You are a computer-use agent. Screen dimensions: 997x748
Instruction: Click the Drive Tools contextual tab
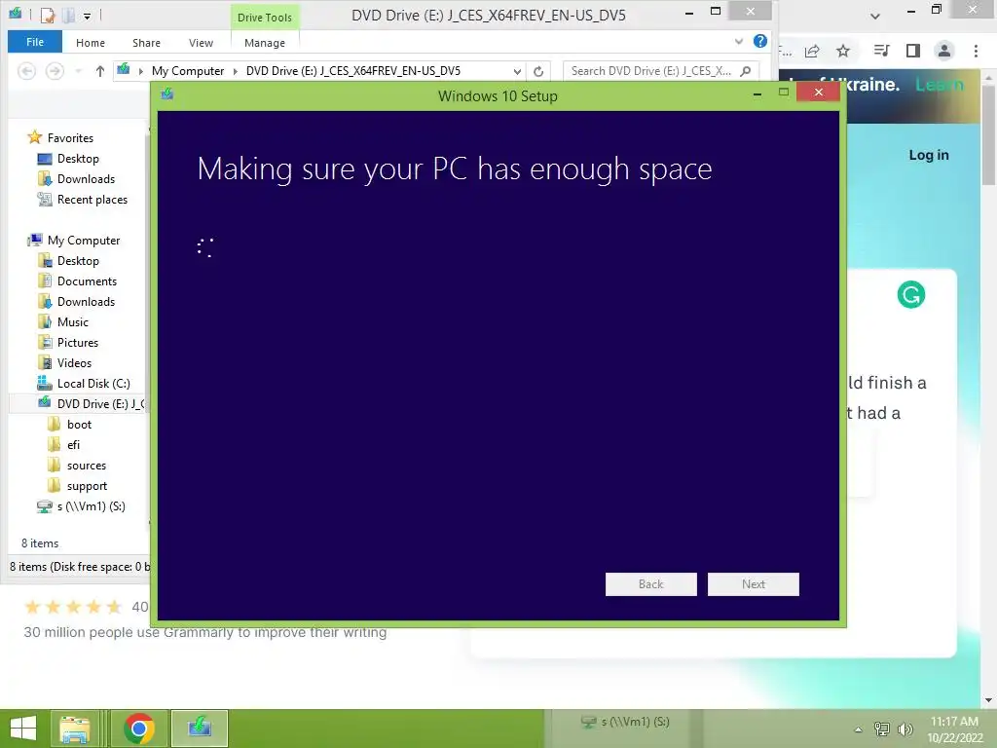click(x=265, y=18)
